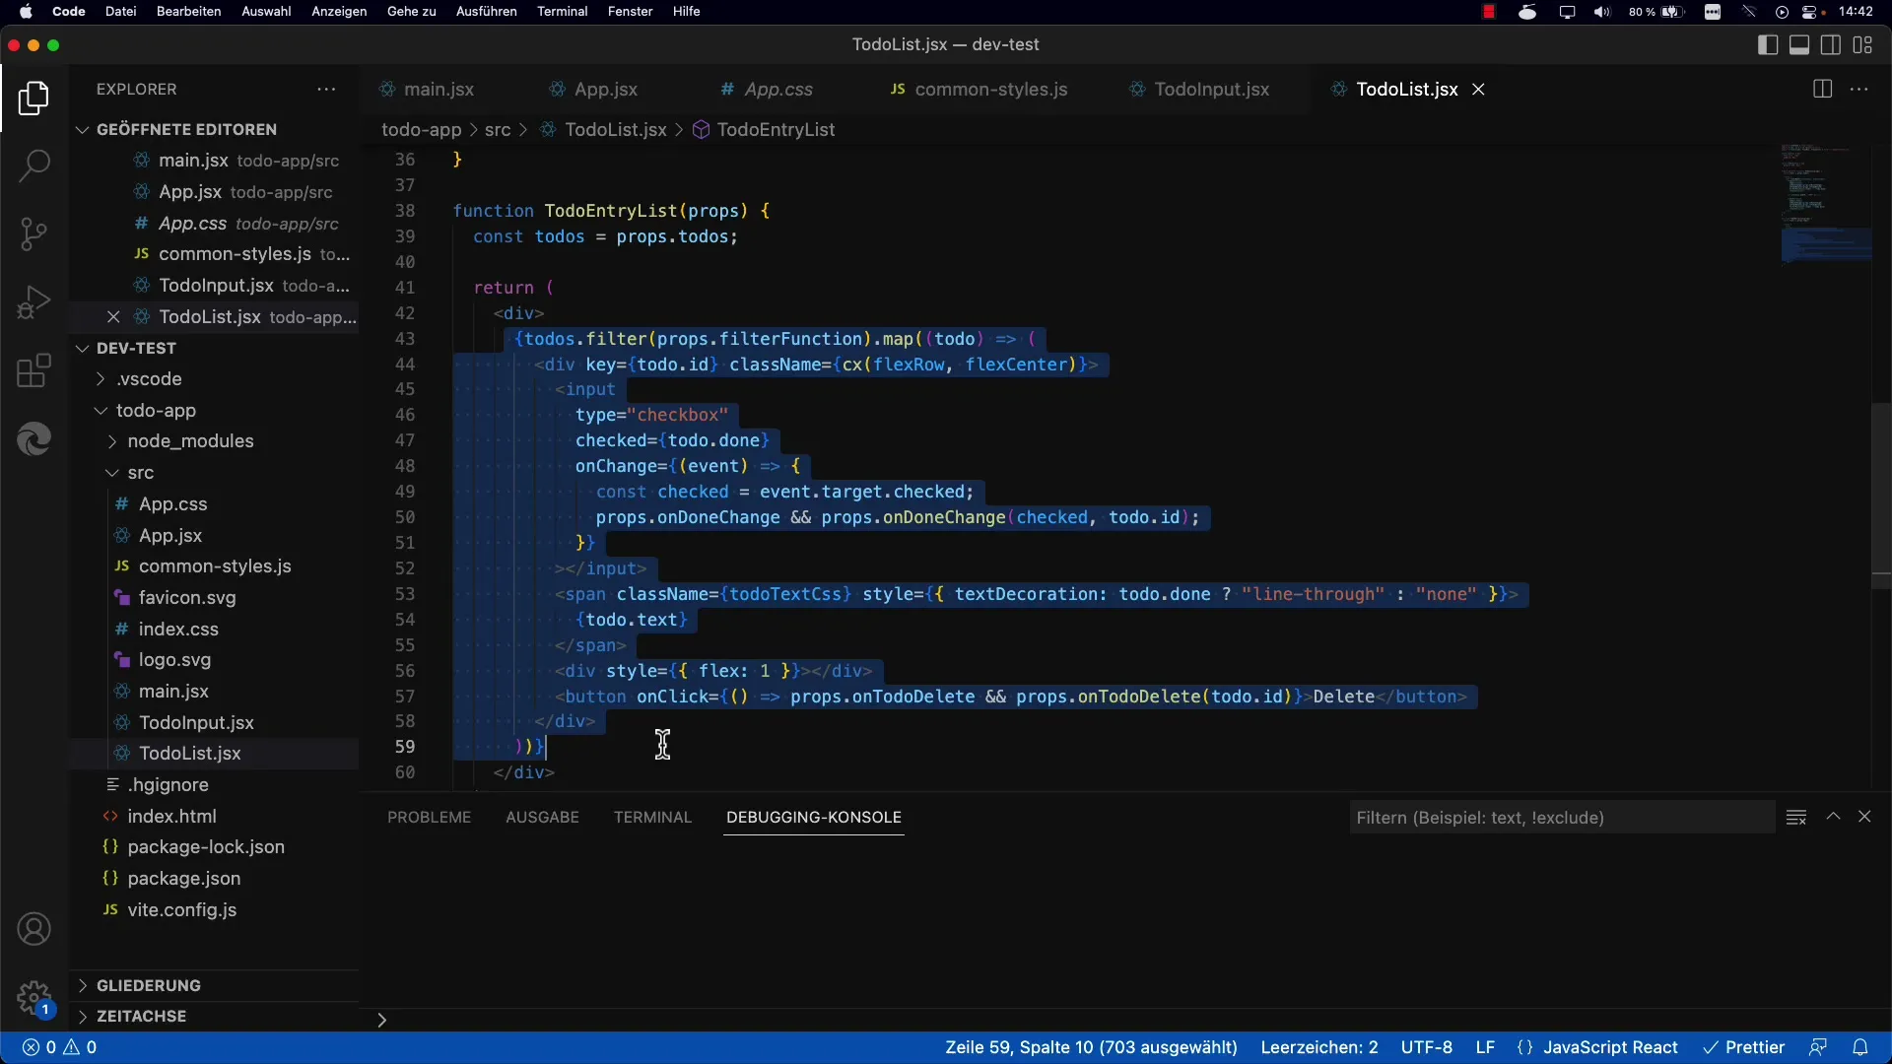1892x1064 pixels.
Task: Change encoding via UTF-8 status item
Action: (x=1427, y=1047)
